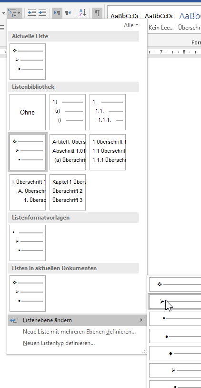The image size is (201, 388).
Task: Choose the 1) a) i) list style
Action: (68, 112)
